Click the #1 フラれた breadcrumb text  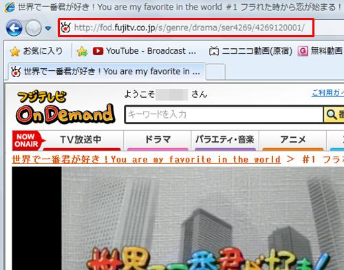[323, 159]
